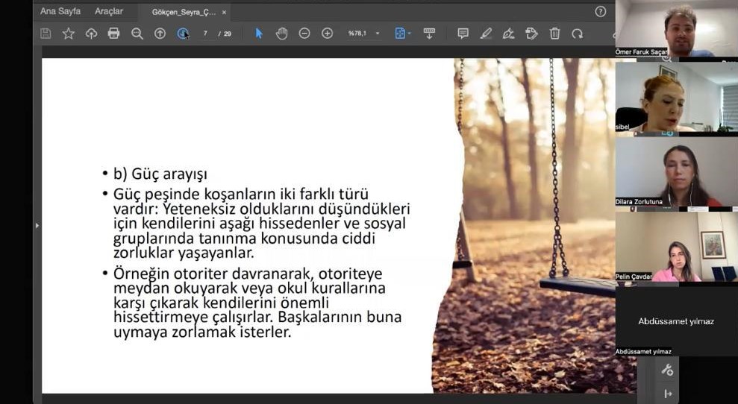738x404 pixels.
Task: Click the 'b) Güç arayışı' bullet text
Action: (x=160, y=174)
